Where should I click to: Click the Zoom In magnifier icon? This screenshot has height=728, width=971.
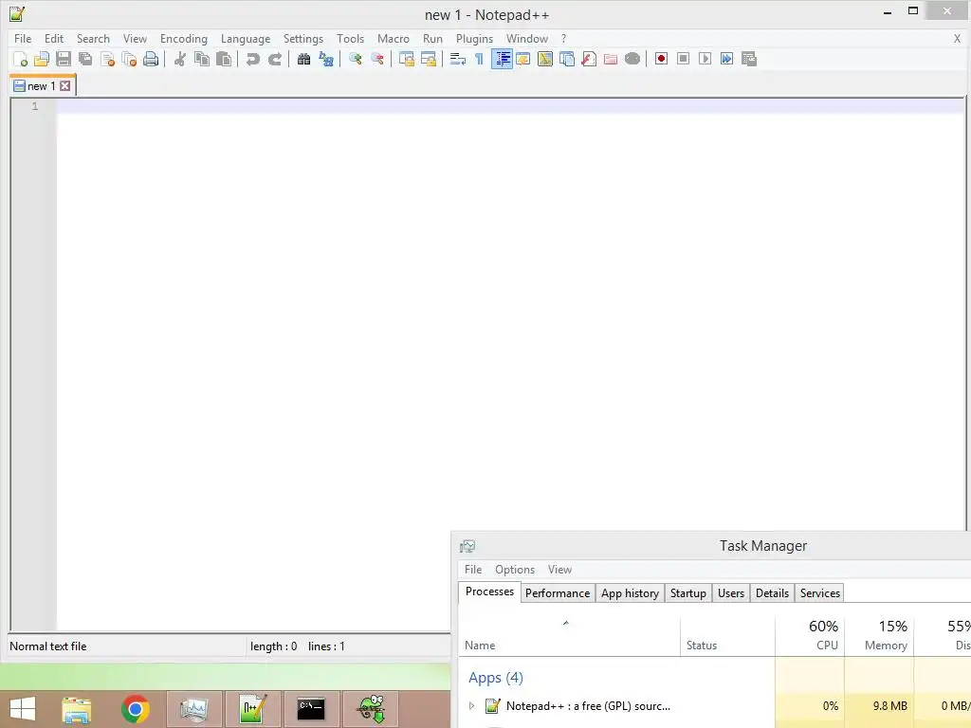(x=355, y=59)
